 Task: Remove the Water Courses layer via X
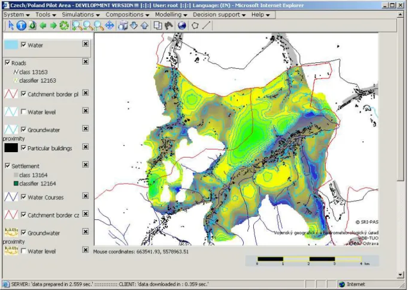tap(86, 196)
